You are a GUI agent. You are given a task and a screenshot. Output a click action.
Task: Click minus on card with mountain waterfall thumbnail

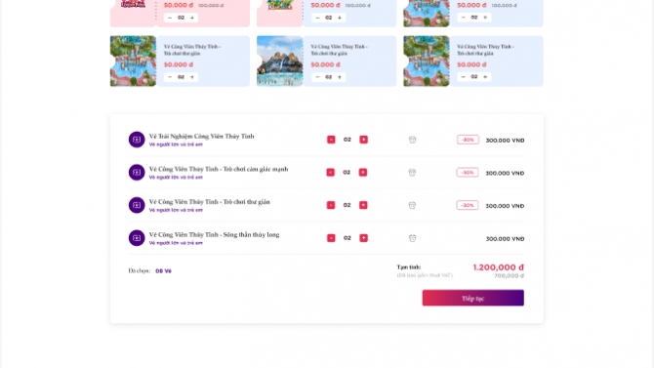(317, 77)
